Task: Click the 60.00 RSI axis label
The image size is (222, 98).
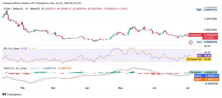Action: [207, 52]
